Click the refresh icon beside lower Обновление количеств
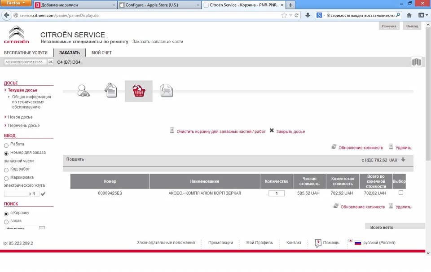 coord(336,206)
